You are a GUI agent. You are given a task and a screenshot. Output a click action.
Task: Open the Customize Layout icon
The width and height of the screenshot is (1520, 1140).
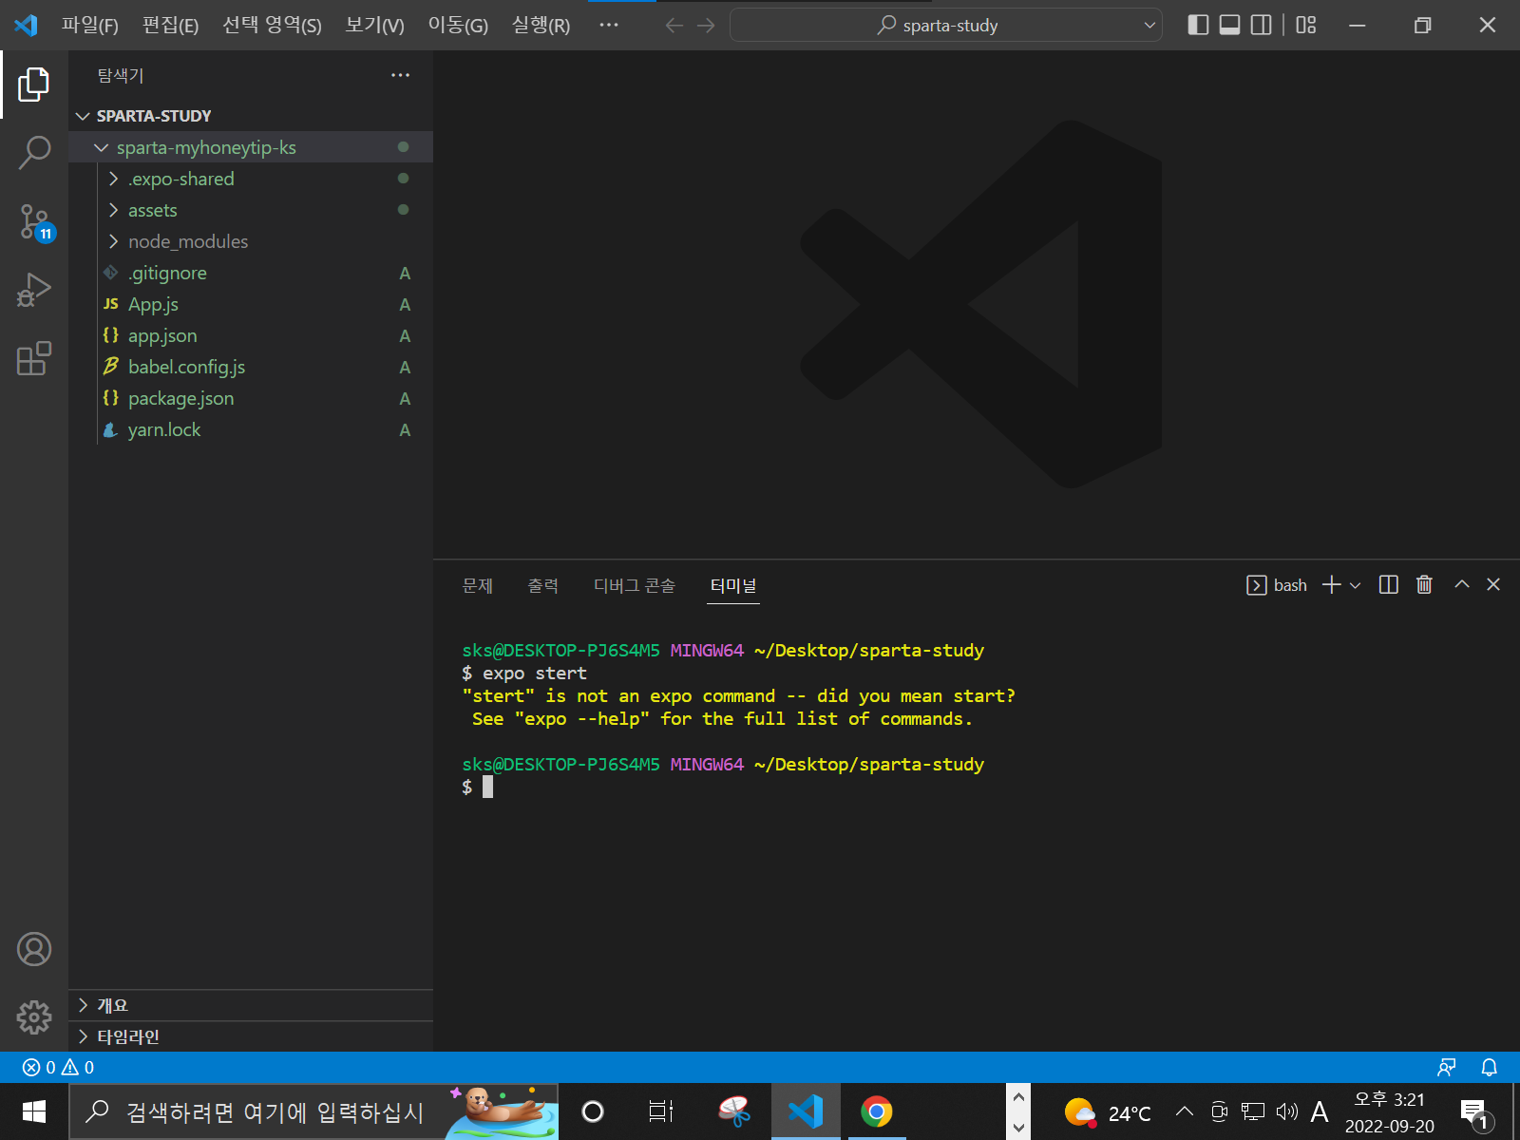(x=1306, y=26)
